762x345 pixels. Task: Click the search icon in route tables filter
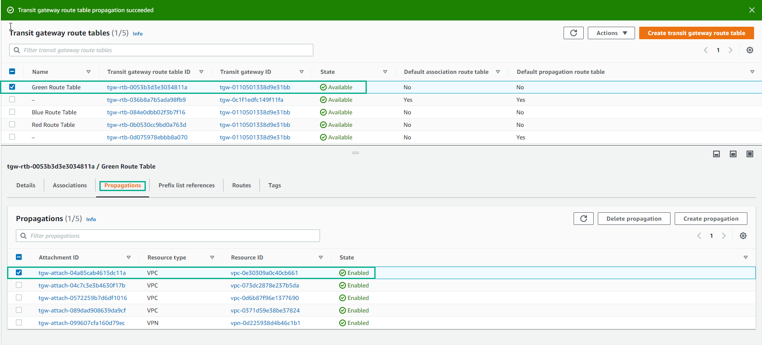(x=17, y=50)
